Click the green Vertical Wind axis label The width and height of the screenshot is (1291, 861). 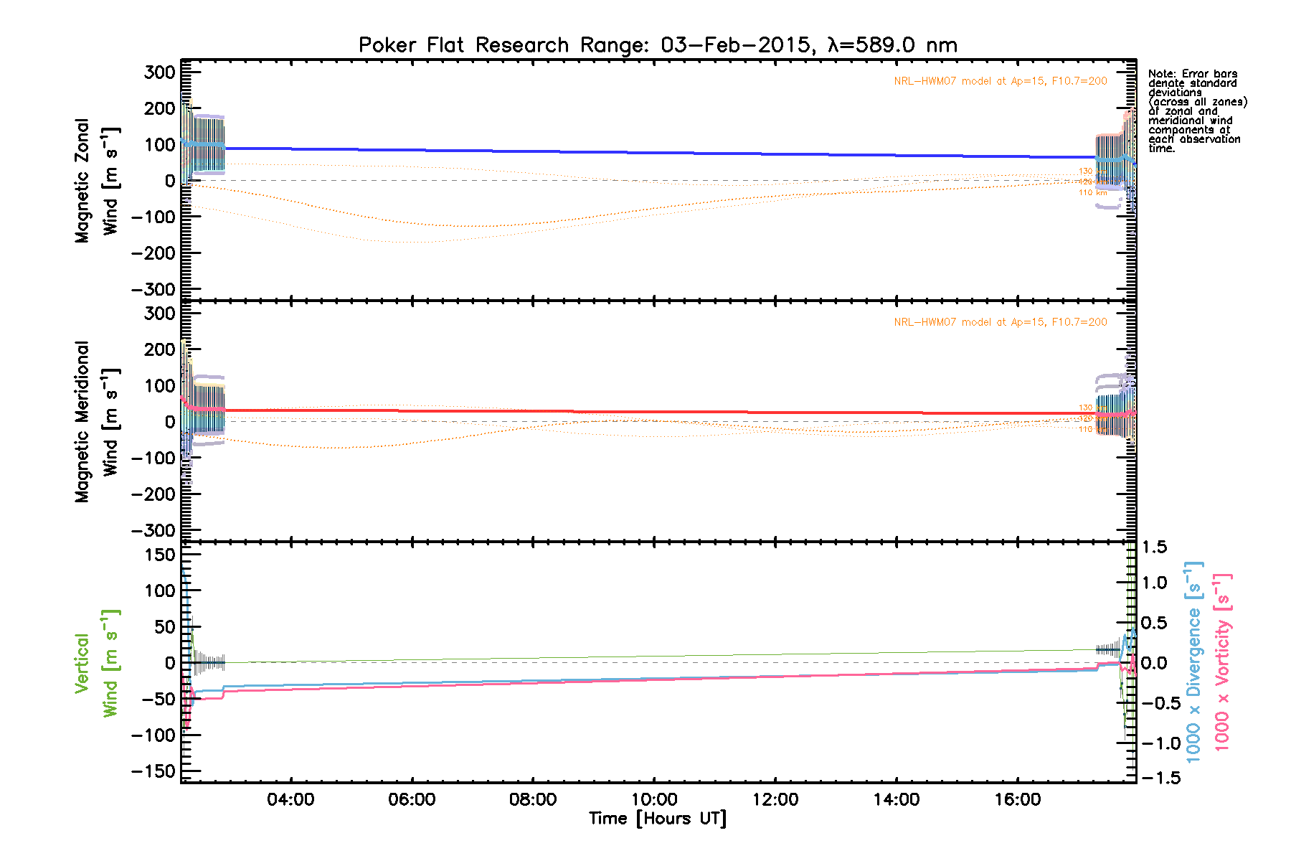pos(96,663)
